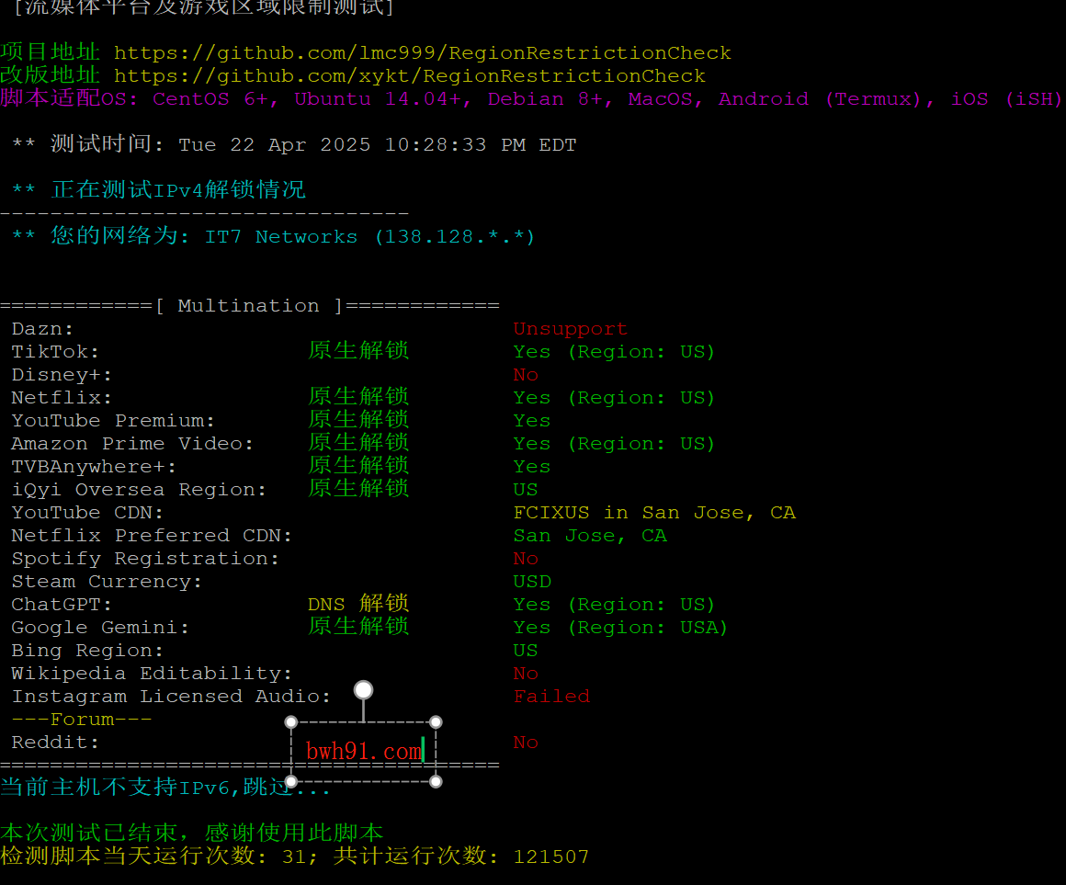Image resolution: width=1066 pixels, height=885 pixels.
Task: Click the 'Google Gemini:' label
Action: [100, 628]
